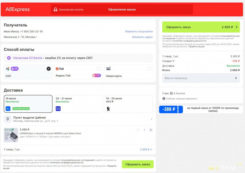This screenshot has width=245, height=173.
Task: Click Пункт выдачи Цайняо text
Action: click(x=29, y=118)
